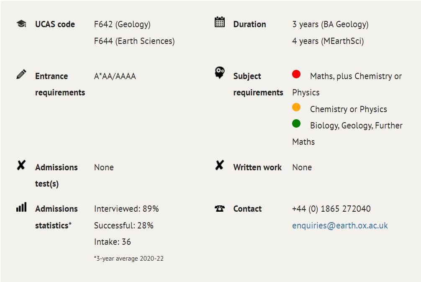Click the phone number +44 (0) 1865 272040
Screen dimensions: 421x282
pyautogui.click(x=331, y=209)
